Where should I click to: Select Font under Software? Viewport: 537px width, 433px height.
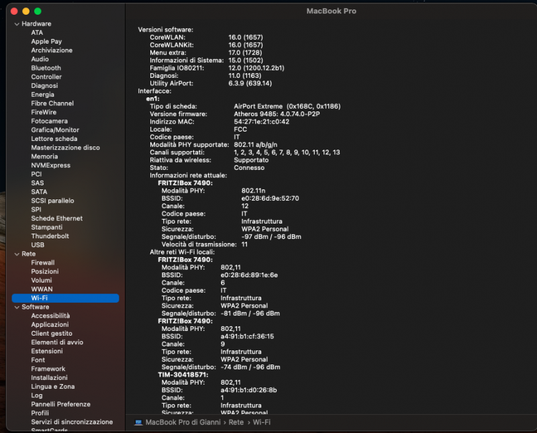(38, 360)
